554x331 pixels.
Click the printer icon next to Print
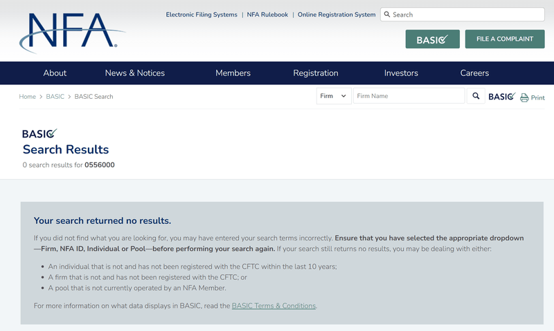(x=524, y=97)
